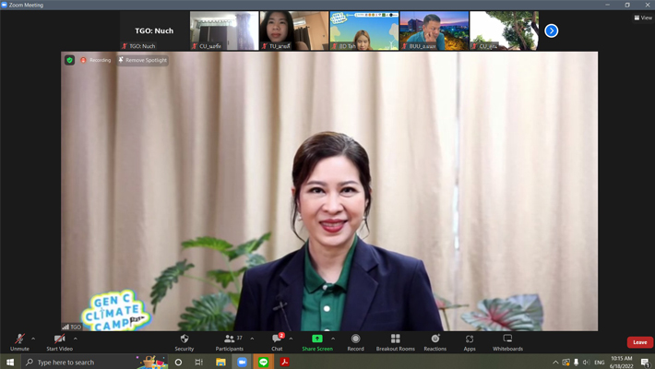Click the taskbar search box

[94, 362]
